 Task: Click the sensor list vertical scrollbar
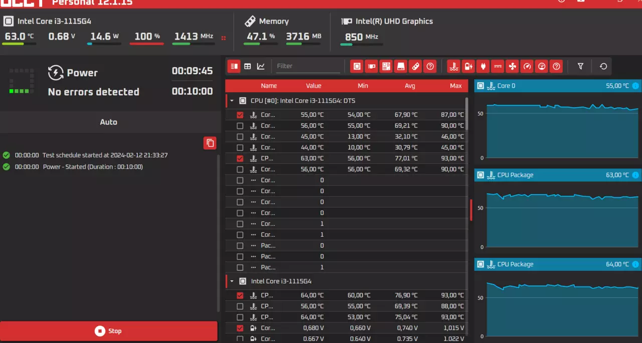(x=467, y=114)
